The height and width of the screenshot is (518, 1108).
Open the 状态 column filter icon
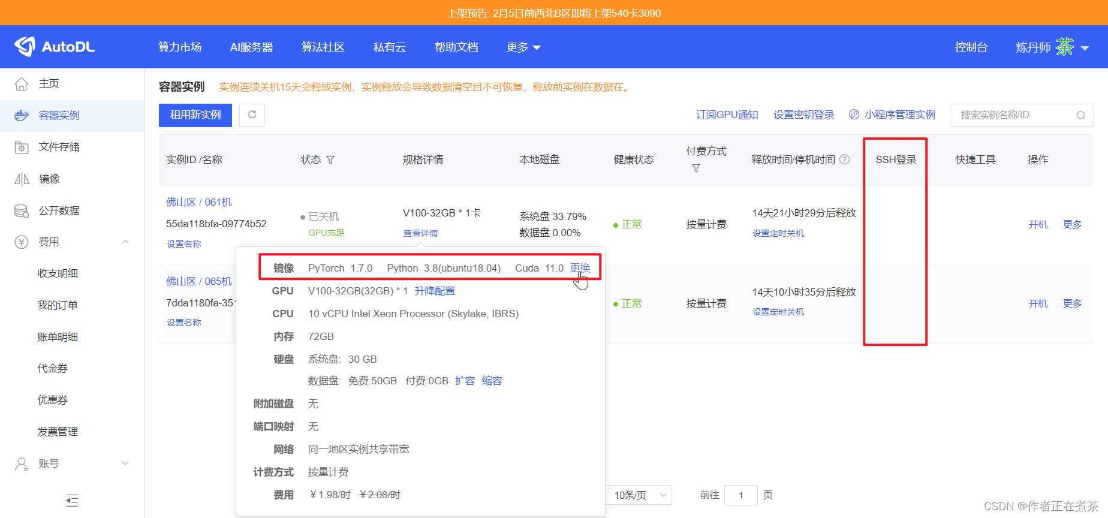pyautogui.click(x=330, y=160)
